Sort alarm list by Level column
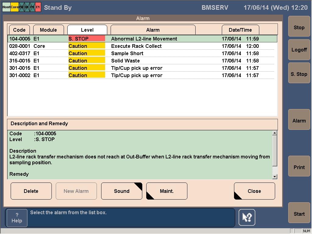The width and height of the screenshot is (312, 234). 87,30
